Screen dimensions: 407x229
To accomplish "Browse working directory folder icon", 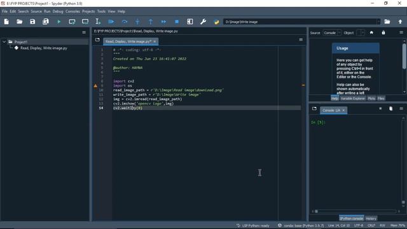I will pyautogui.click(x=387, y=22).
